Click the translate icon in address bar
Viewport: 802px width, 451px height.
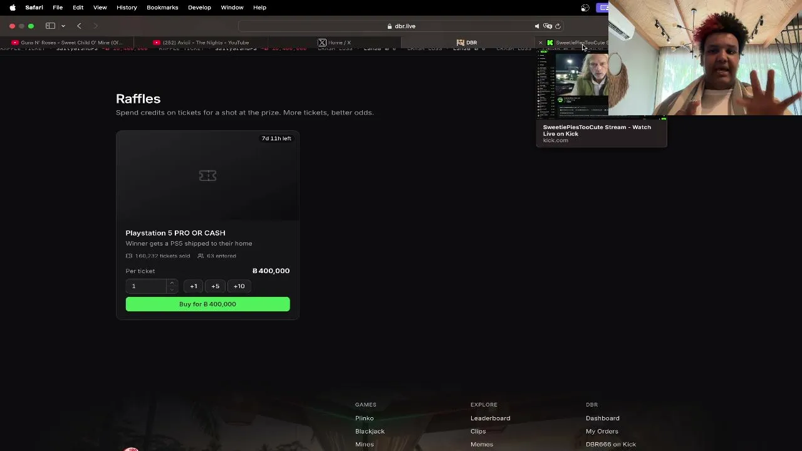548,26
